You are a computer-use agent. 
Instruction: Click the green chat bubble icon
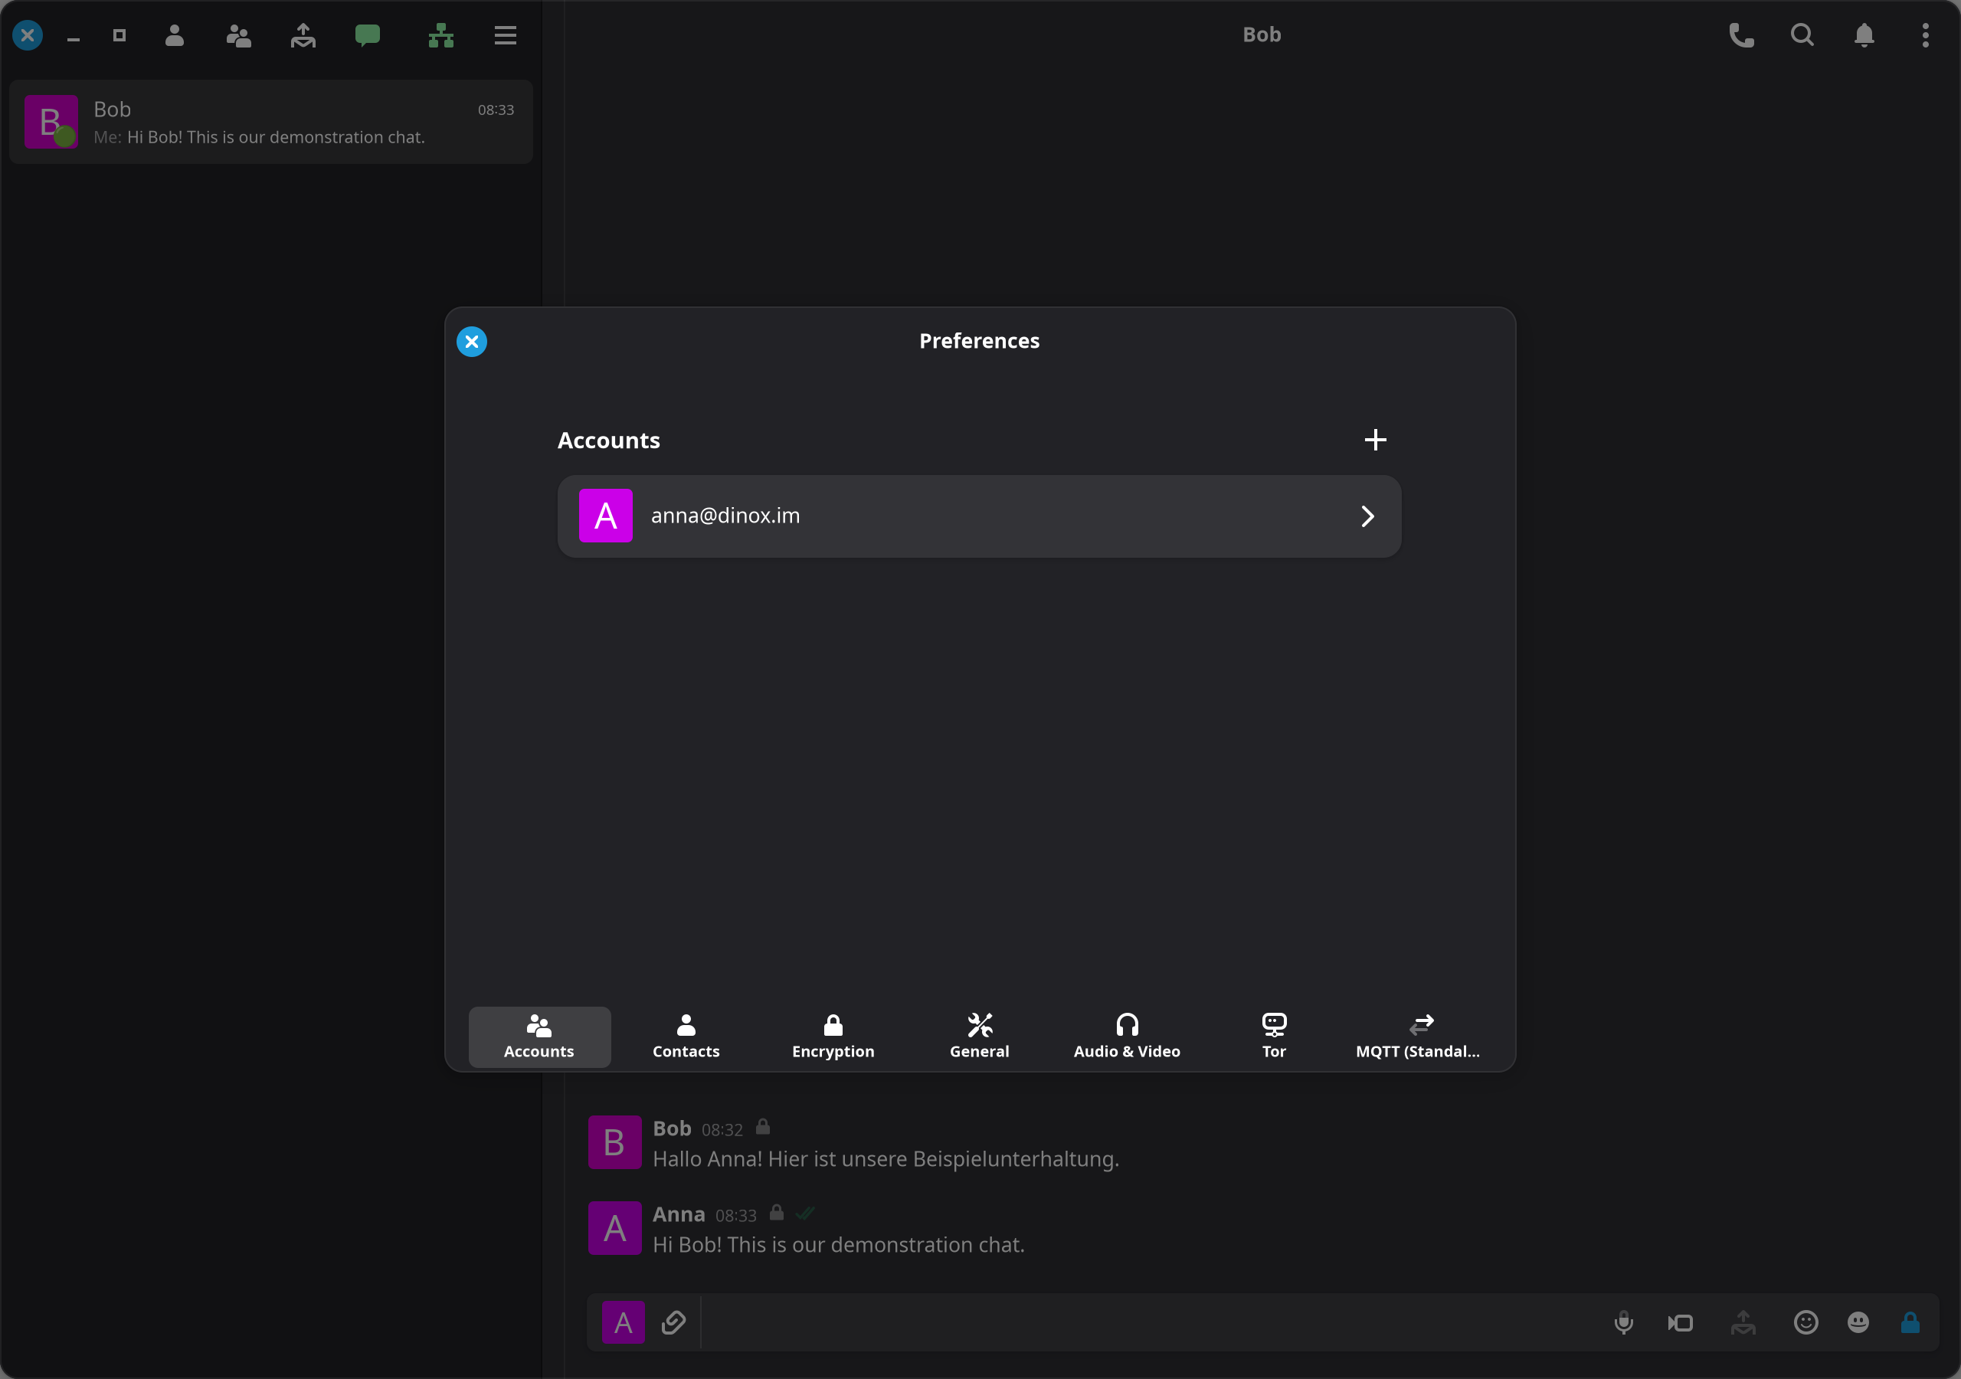[x=367, y=35]
